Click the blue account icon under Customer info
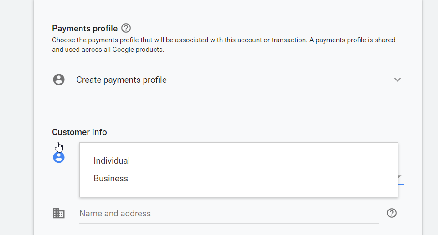 click(x=59, y=158)
